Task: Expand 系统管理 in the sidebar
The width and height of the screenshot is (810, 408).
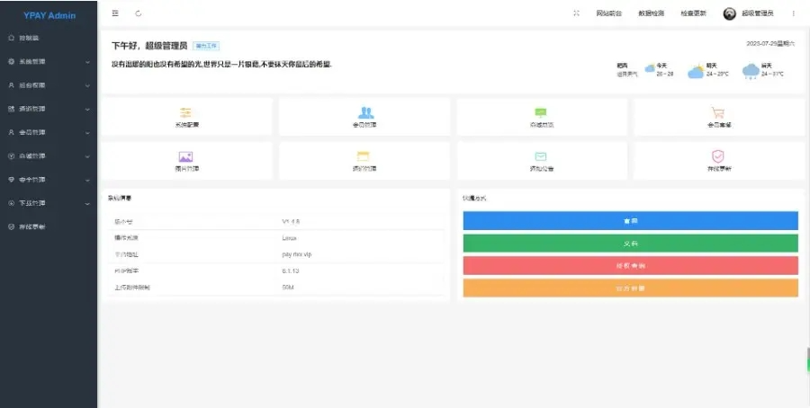Action: pos(49,61)
